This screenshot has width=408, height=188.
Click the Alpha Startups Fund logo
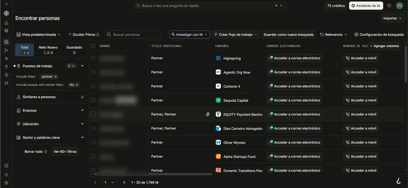218,156
